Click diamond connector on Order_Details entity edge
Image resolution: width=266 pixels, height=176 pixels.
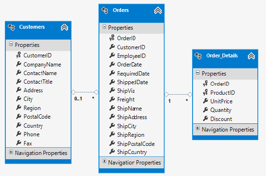pos(190,94)
